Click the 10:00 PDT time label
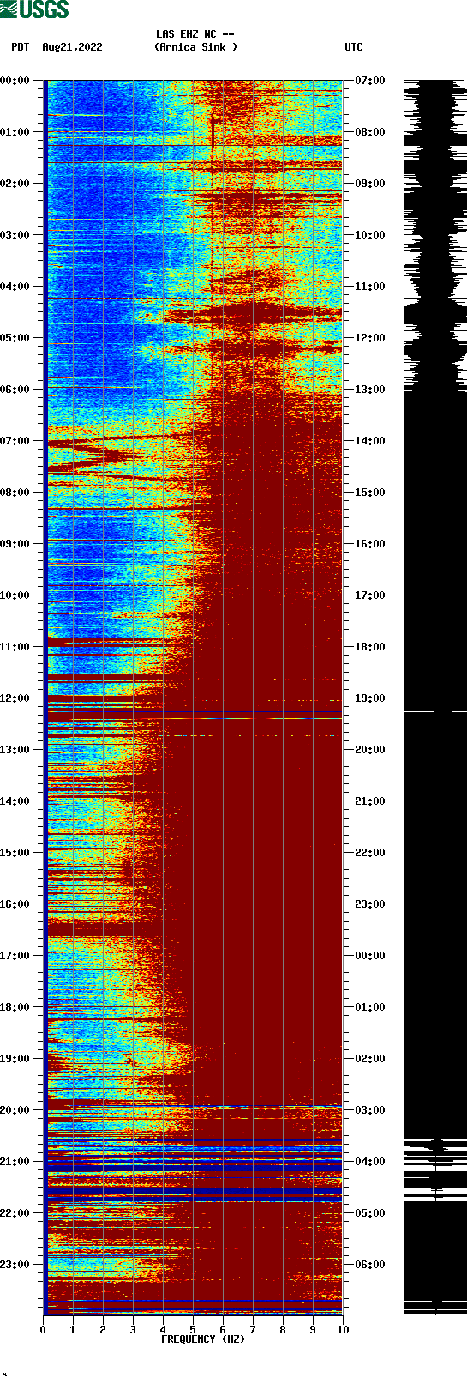The image size is (473, 1384). tap(15, 595)
